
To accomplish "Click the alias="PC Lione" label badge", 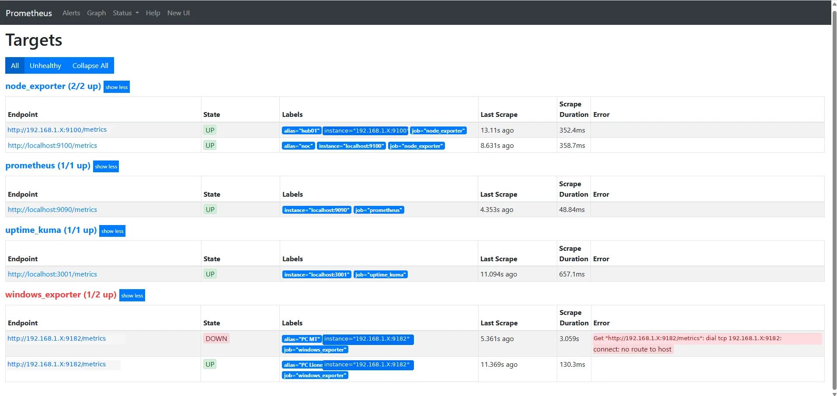I will [x=302, y=365].
